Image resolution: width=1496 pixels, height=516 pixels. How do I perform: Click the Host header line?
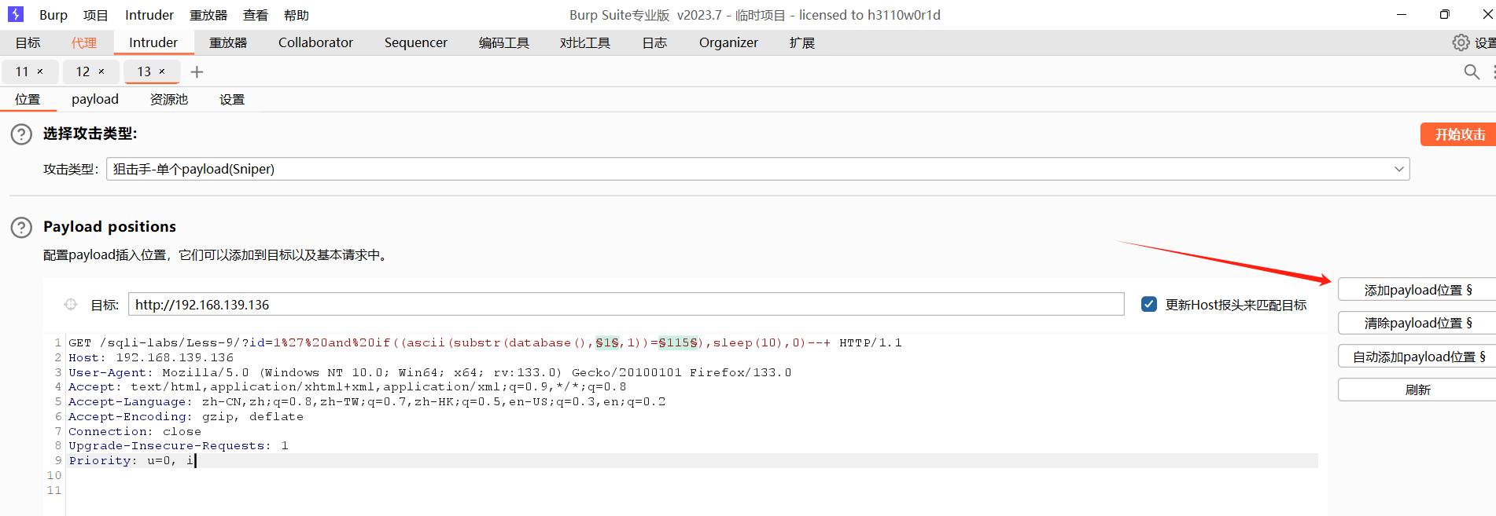[x=151, y=357]
